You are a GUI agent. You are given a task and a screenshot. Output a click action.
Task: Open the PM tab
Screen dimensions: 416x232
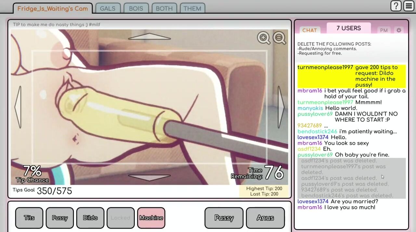384,30
